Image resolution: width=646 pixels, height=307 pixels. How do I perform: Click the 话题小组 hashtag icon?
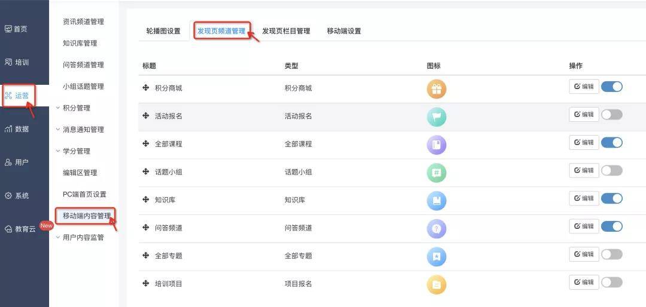click(x=436, y=173)
